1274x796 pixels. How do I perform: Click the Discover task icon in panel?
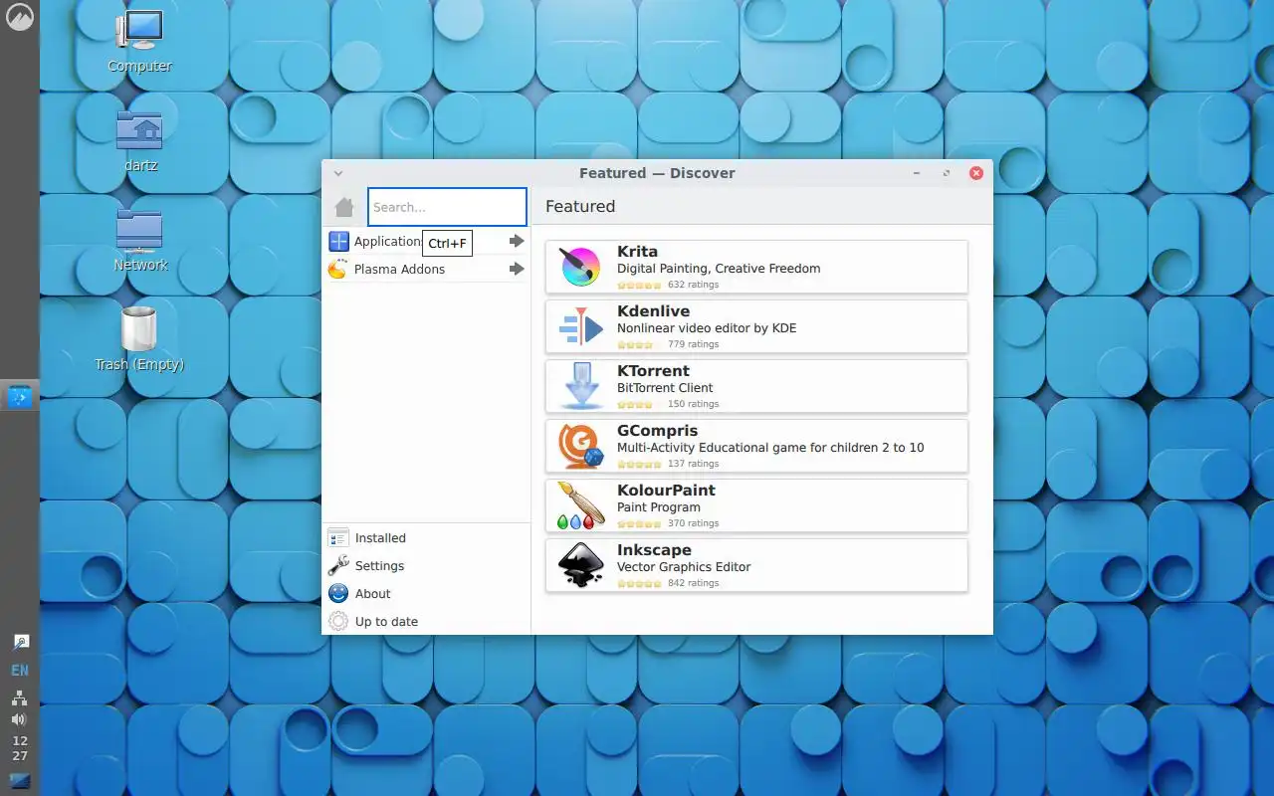point(20,397)
